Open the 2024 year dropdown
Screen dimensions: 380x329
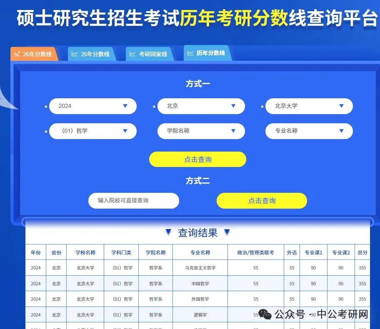93,106
